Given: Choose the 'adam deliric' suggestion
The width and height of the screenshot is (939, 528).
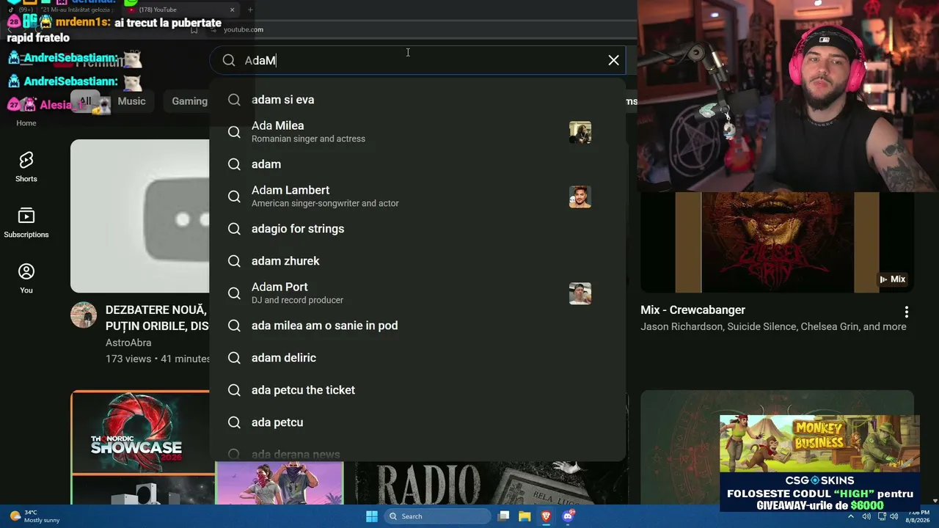Looking at the screenshot, I should pos(417,358).
